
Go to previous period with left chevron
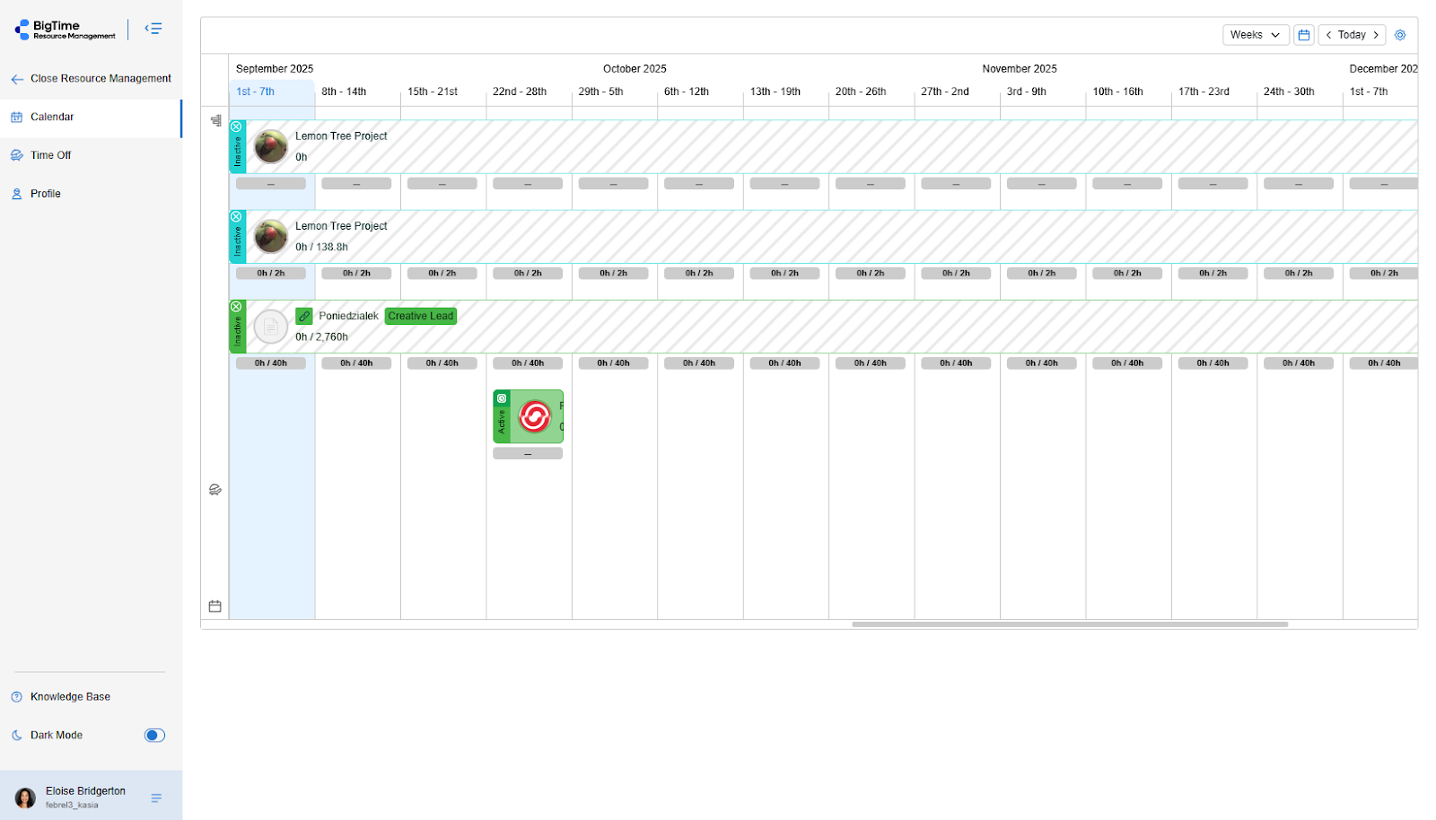click(x=1328, y=35)
